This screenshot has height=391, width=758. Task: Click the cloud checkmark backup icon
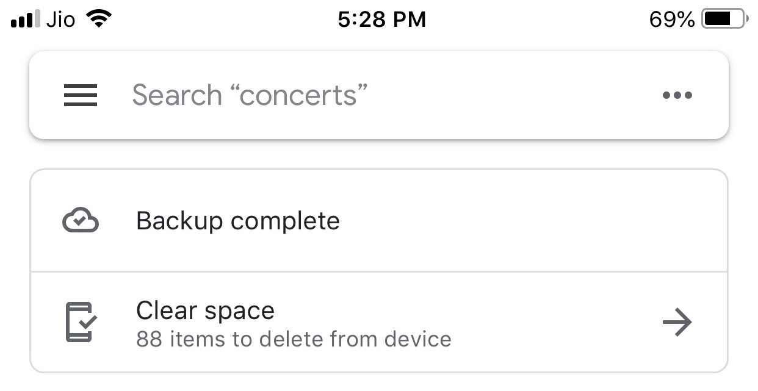pyautogui.click(x=81, y=221)
